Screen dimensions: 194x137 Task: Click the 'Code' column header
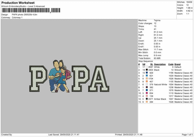[171, 64]
